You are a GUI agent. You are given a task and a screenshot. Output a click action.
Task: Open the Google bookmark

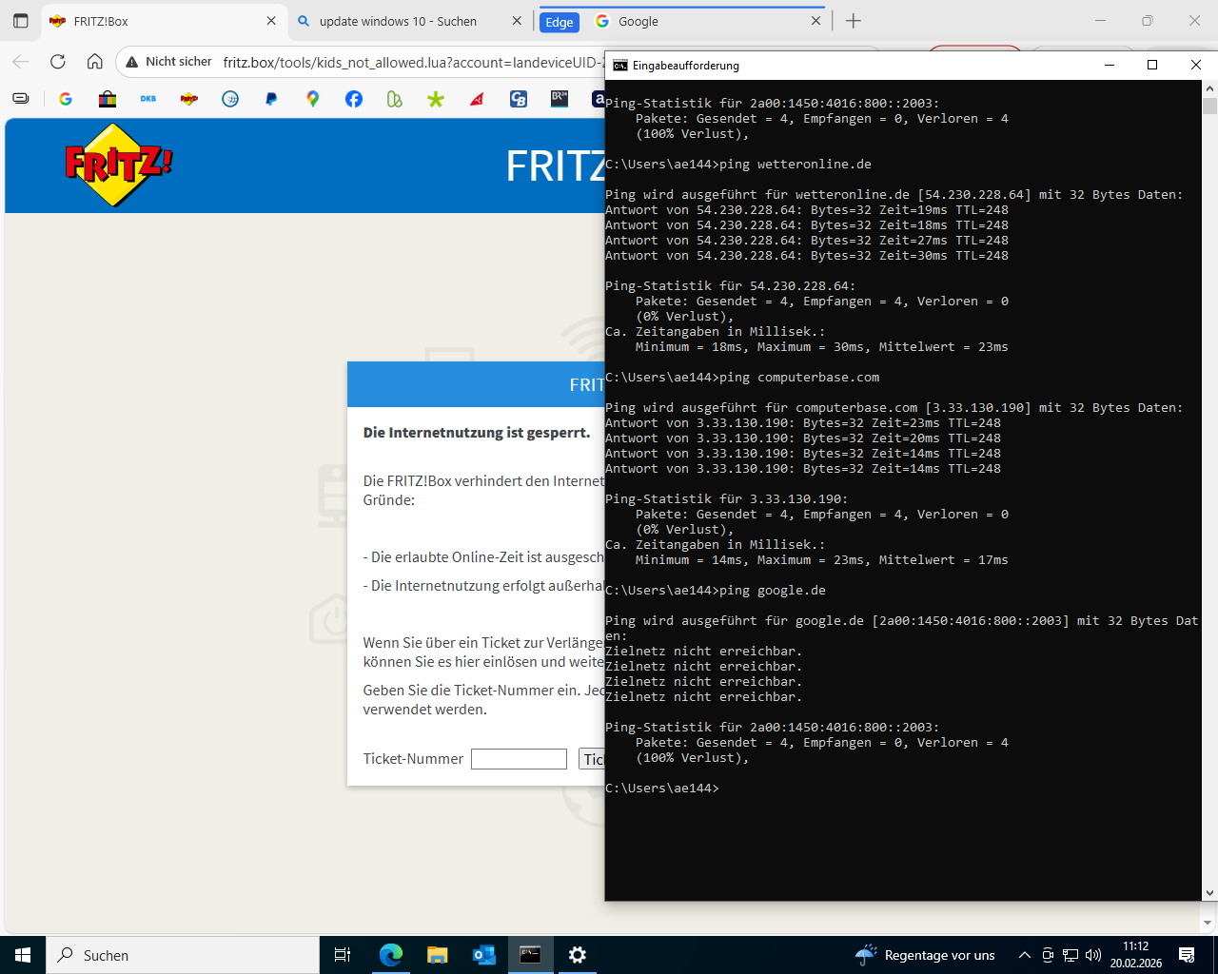tap(66, 99)
